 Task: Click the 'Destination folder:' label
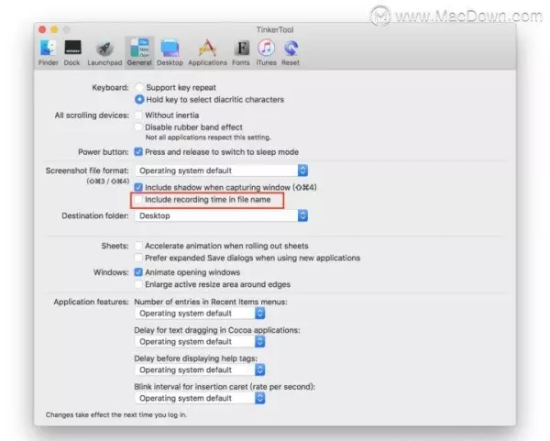click(x=95, y=215)
